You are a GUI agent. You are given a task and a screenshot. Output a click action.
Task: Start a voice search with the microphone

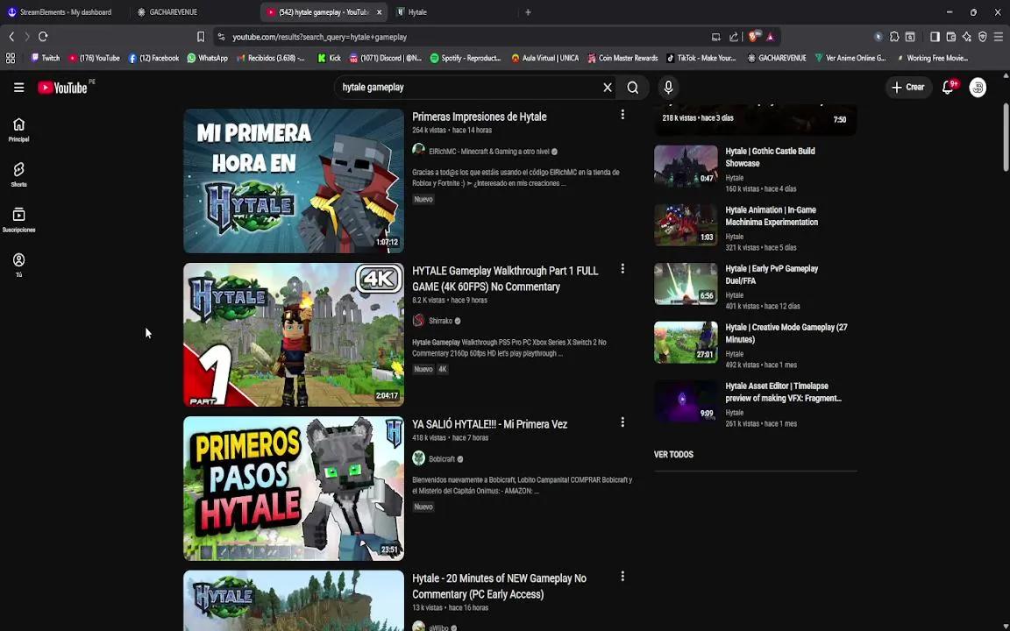tap(668, 87)
